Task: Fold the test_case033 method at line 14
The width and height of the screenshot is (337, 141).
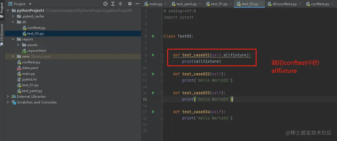Action: (162, 93)
